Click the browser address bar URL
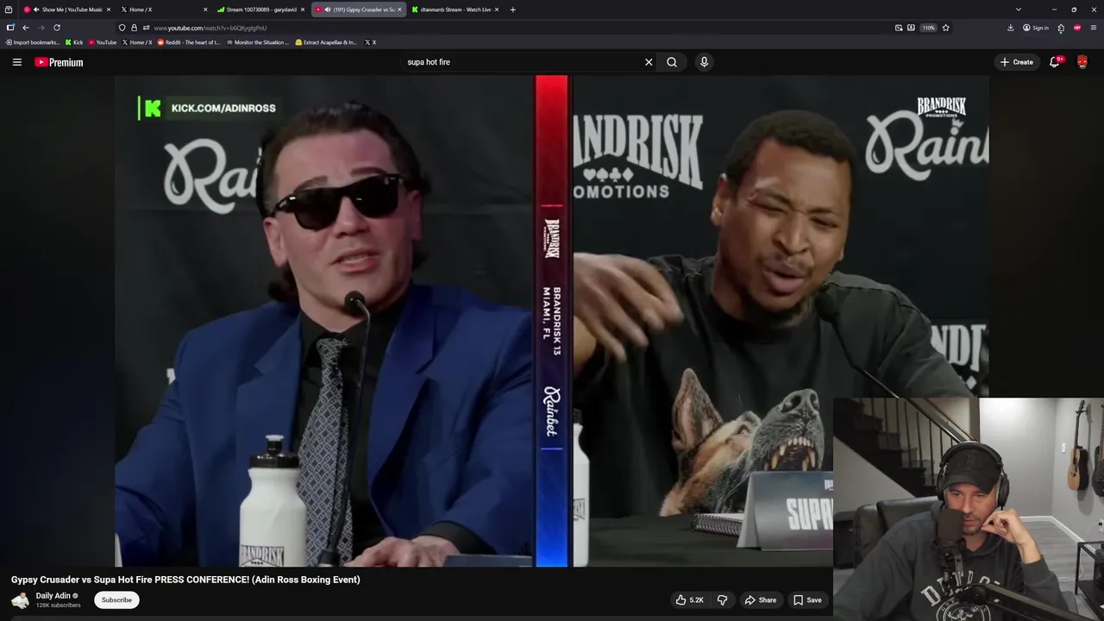 pyautogui.click(x=210, y=28)
